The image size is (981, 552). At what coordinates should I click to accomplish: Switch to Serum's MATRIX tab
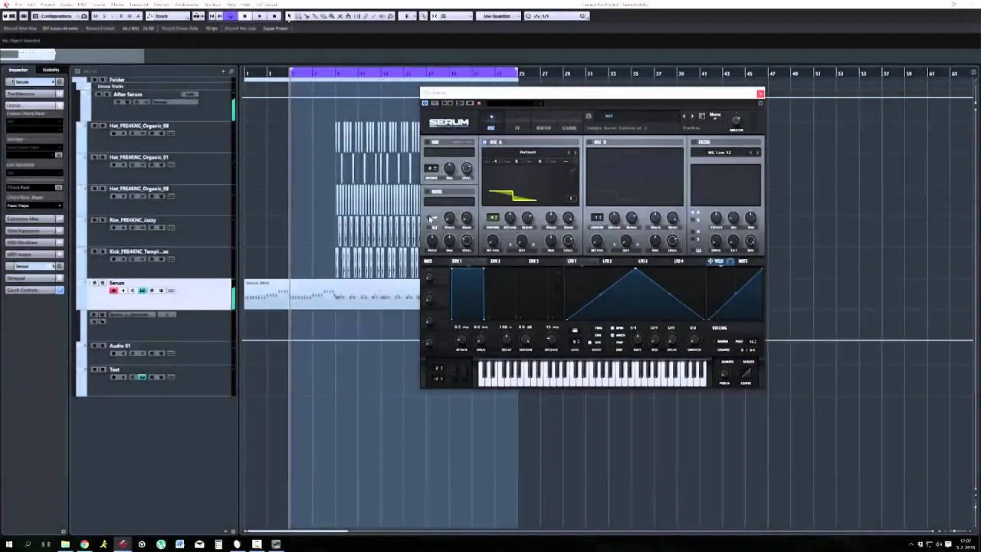(543, 127)
